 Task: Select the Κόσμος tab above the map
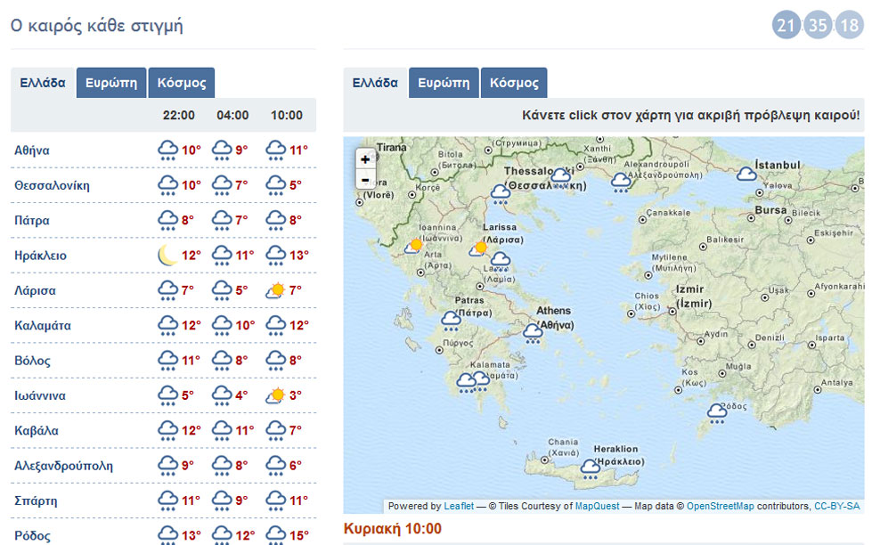click(x=514, y=83)
